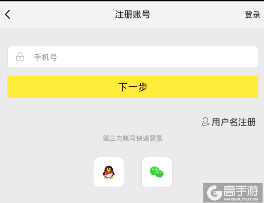The image size is (264, 203).
Task: Click the GAOSHOUYOU.COM watermark text
Action: [x=241, y=199]
